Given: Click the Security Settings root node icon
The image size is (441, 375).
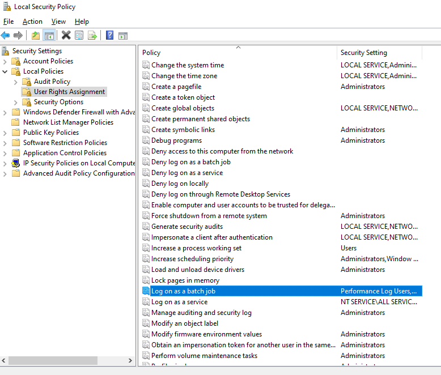Looking at the screenshot, I should coord(6,51).
